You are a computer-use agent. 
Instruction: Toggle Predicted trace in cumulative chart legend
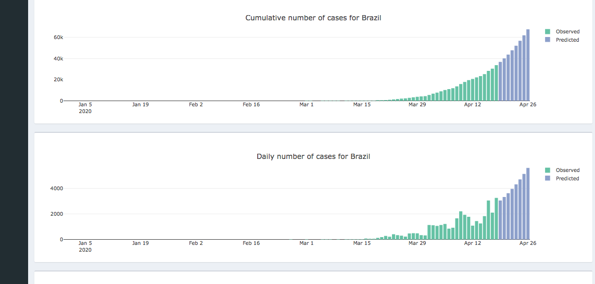(x=567, y=40)
